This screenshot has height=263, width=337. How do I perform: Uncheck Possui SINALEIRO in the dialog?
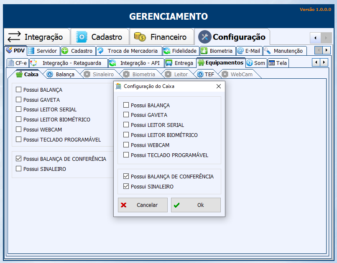point(126,186)
